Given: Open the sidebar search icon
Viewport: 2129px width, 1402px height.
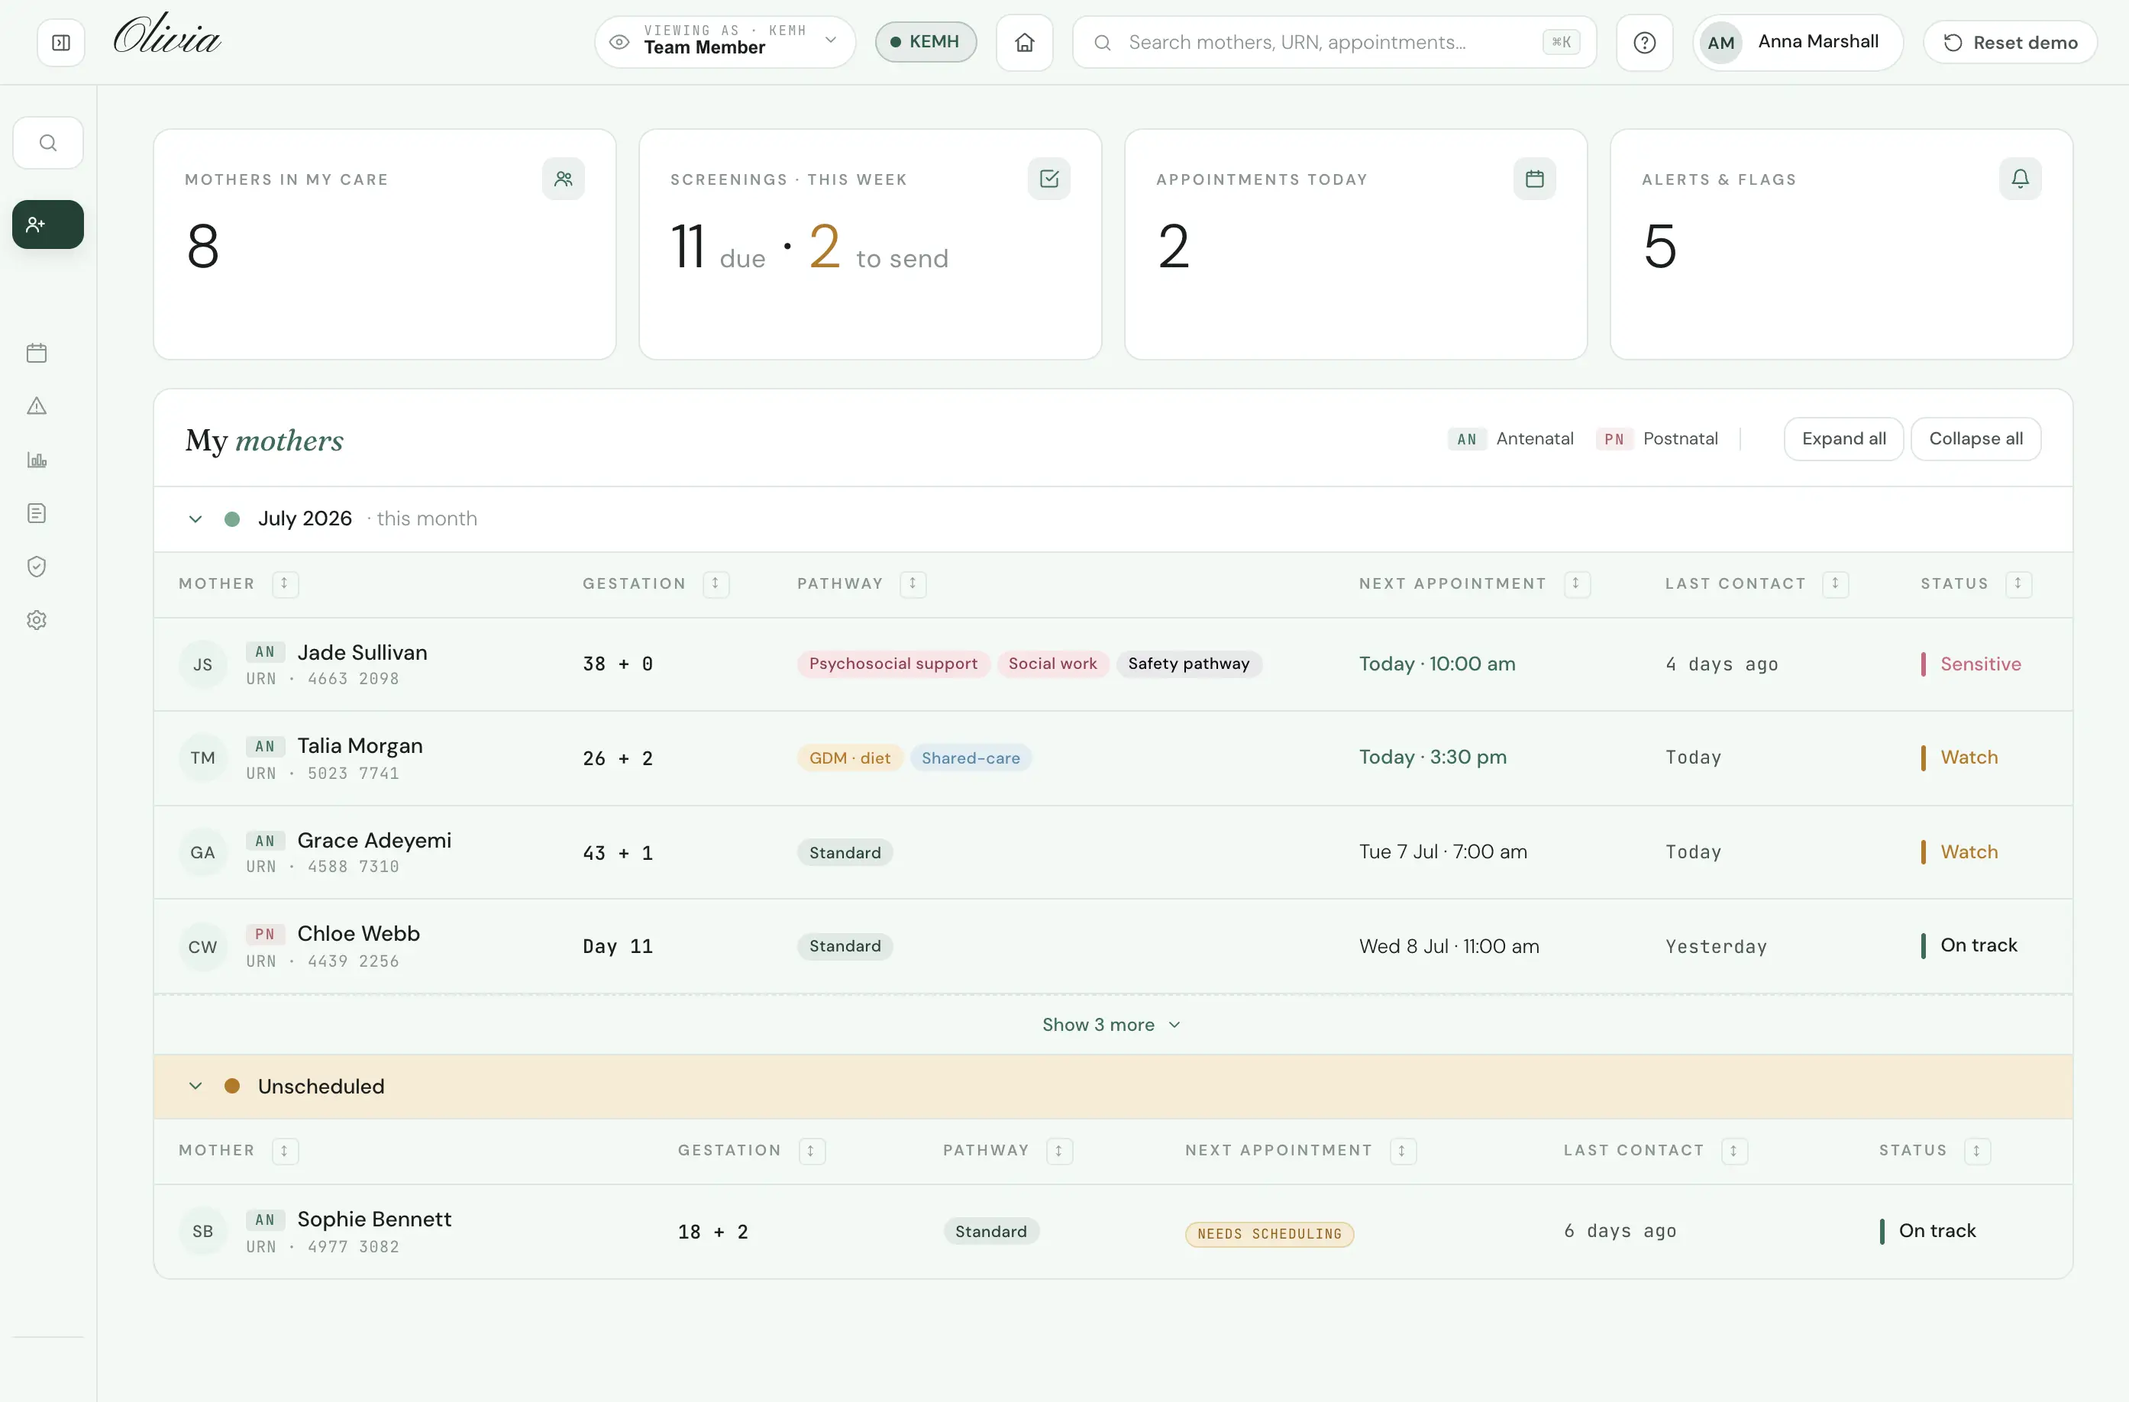Looking at the screenshot, I should (48, 142).
